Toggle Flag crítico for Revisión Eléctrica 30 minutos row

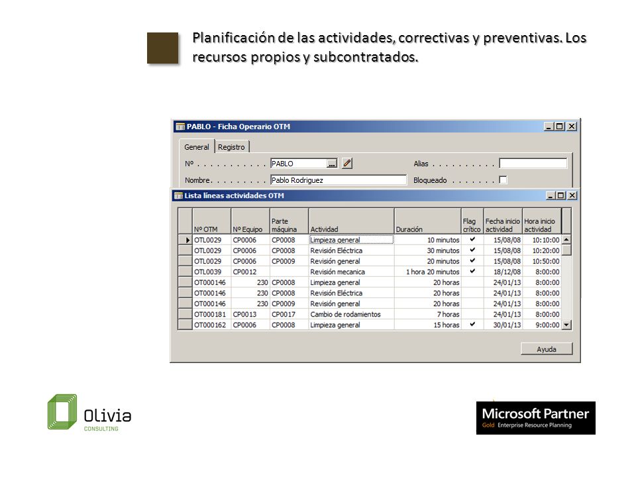pyautogui.click(x=472, y=250)
